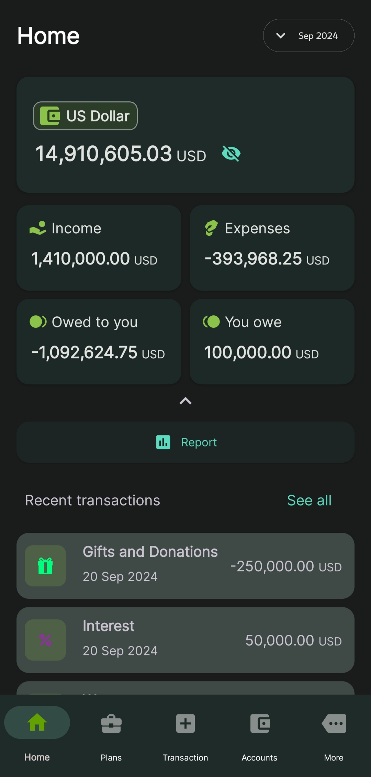Open the Report chart icon

[163, 442]
